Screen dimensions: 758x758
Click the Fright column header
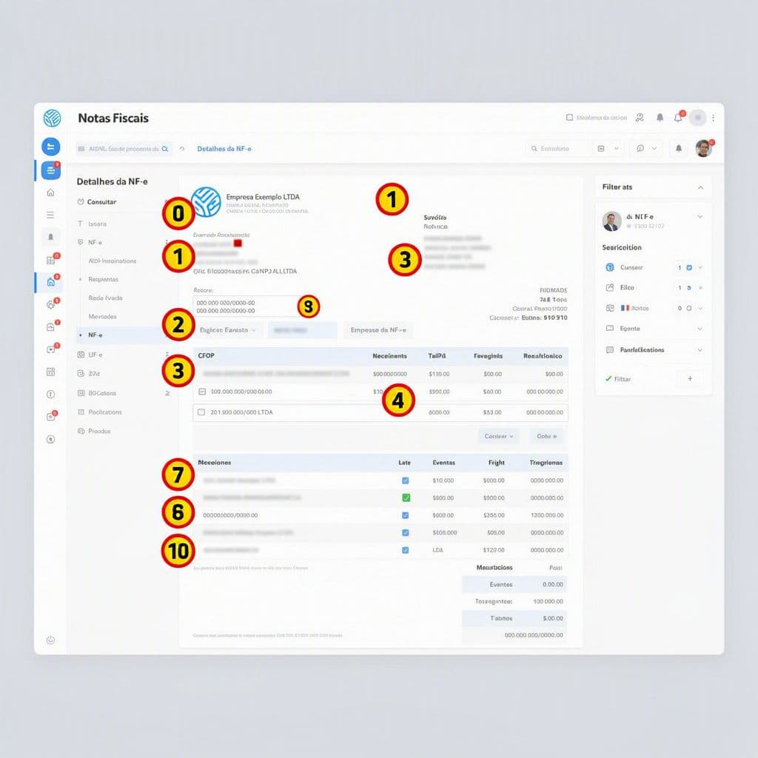coord(496,463)
